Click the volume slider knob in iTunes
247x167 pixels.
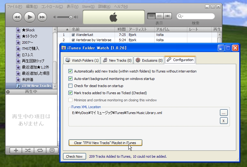[x=71, y=17]
